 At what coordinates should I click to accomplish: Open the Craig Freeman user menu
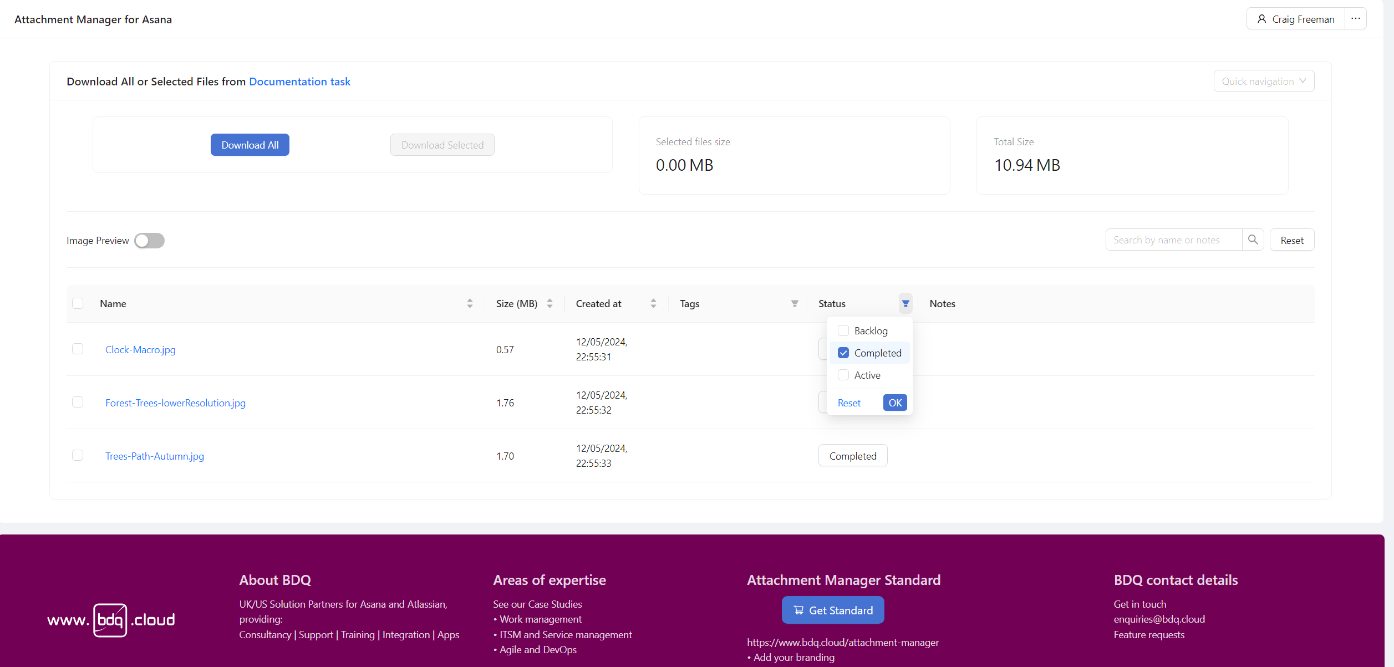click(1295, 19)
